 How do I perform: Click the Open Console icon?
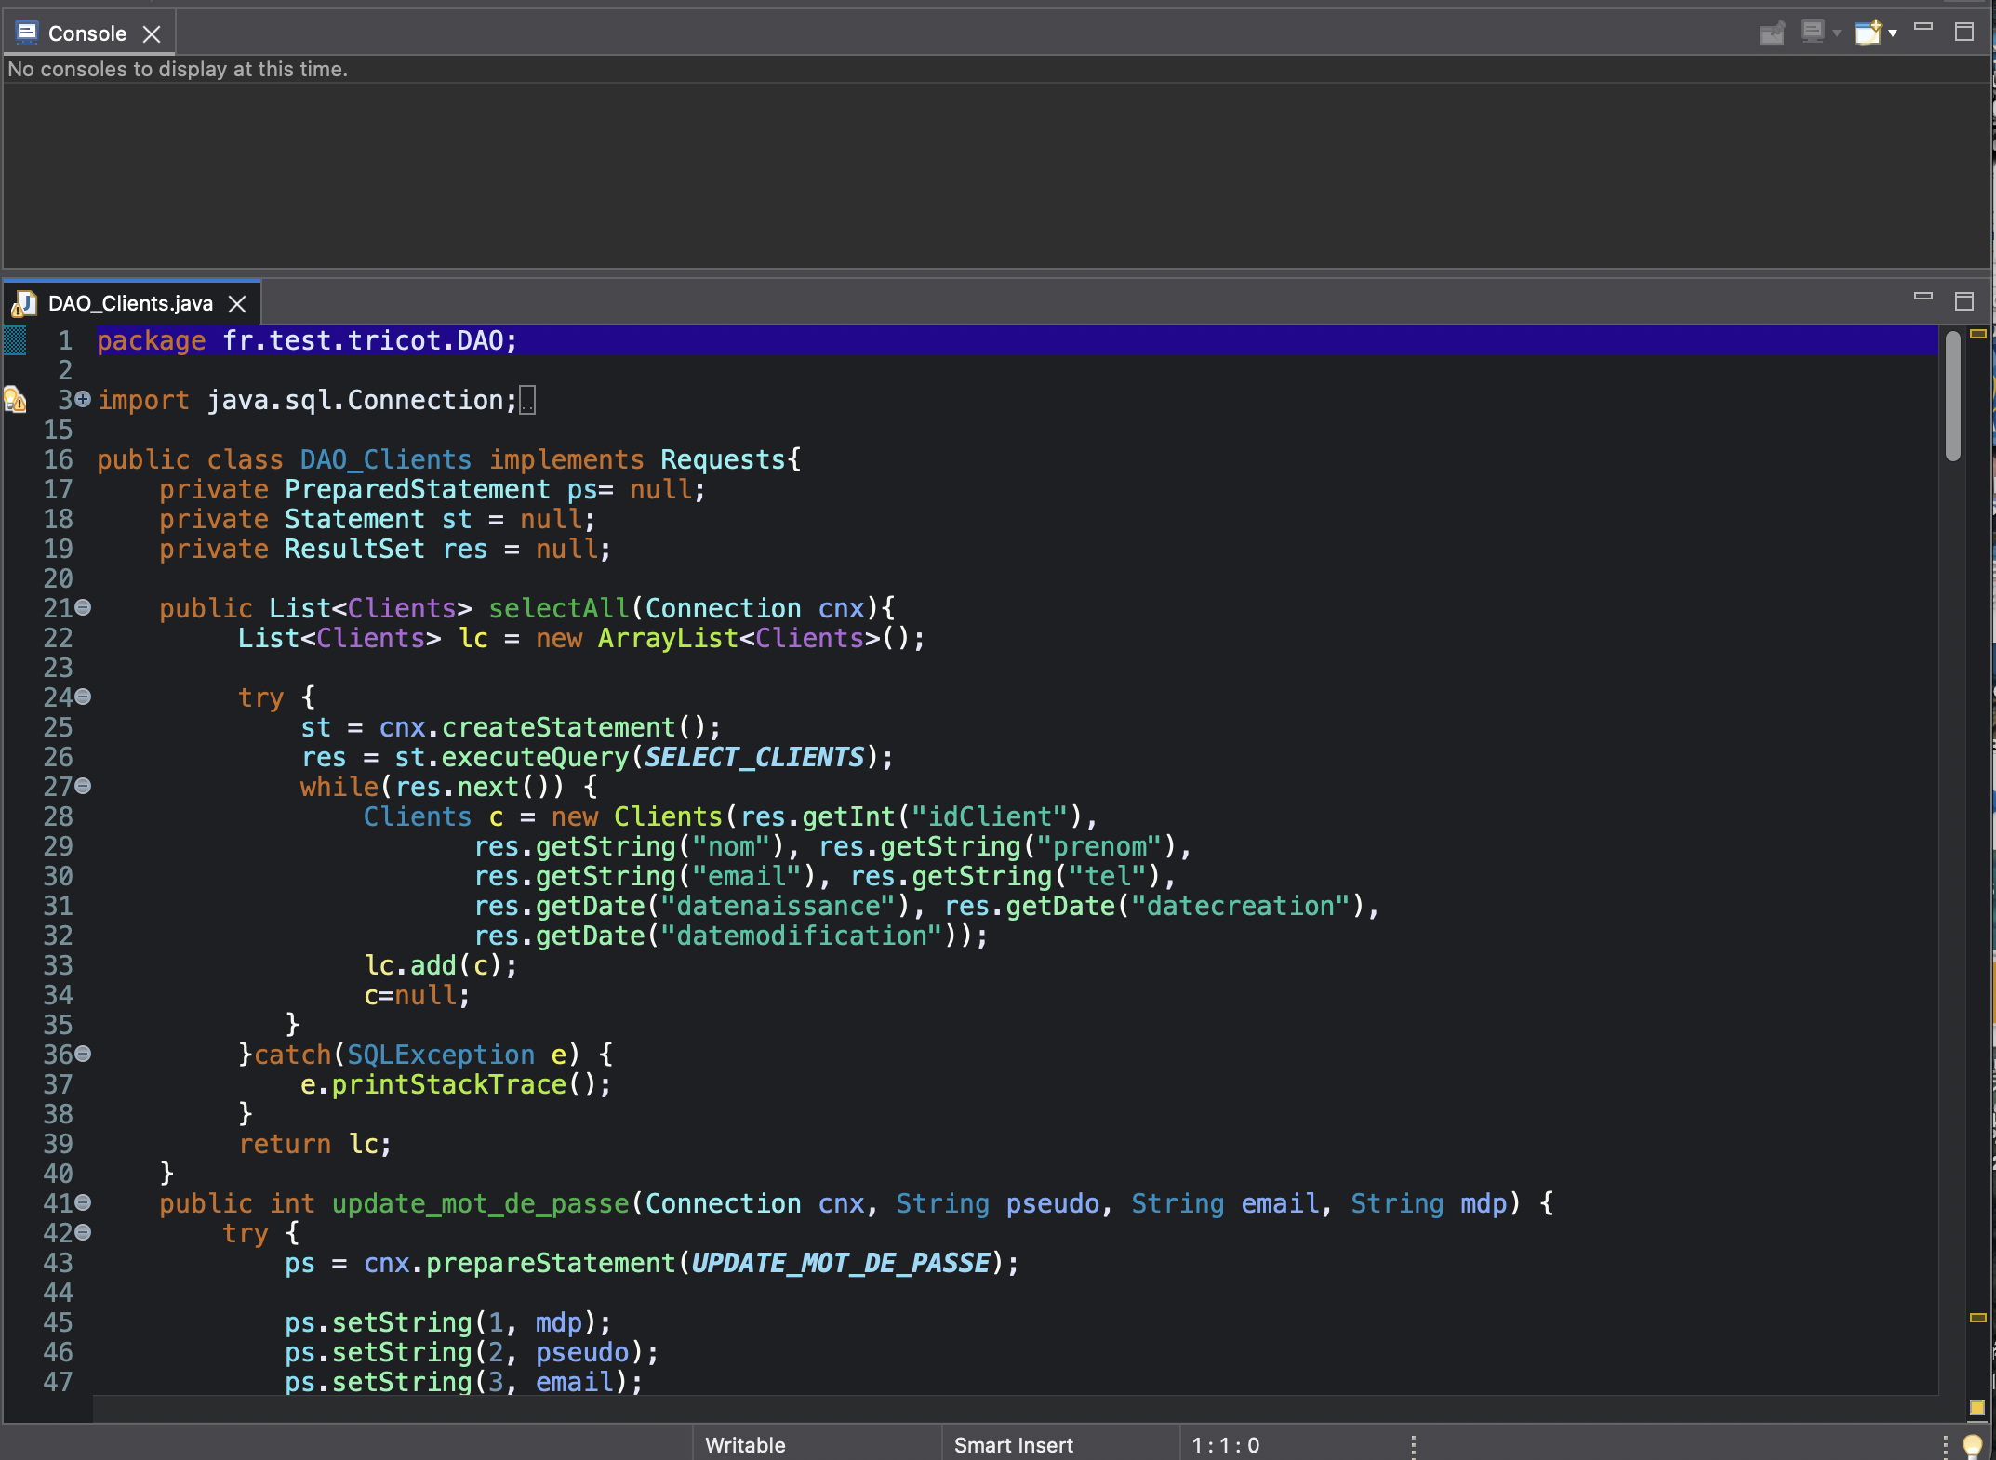[1870, 32]
